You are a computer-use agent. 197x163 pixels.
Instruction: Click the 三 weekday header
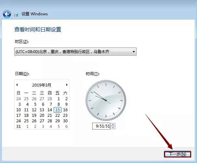(x=42, y=93)
